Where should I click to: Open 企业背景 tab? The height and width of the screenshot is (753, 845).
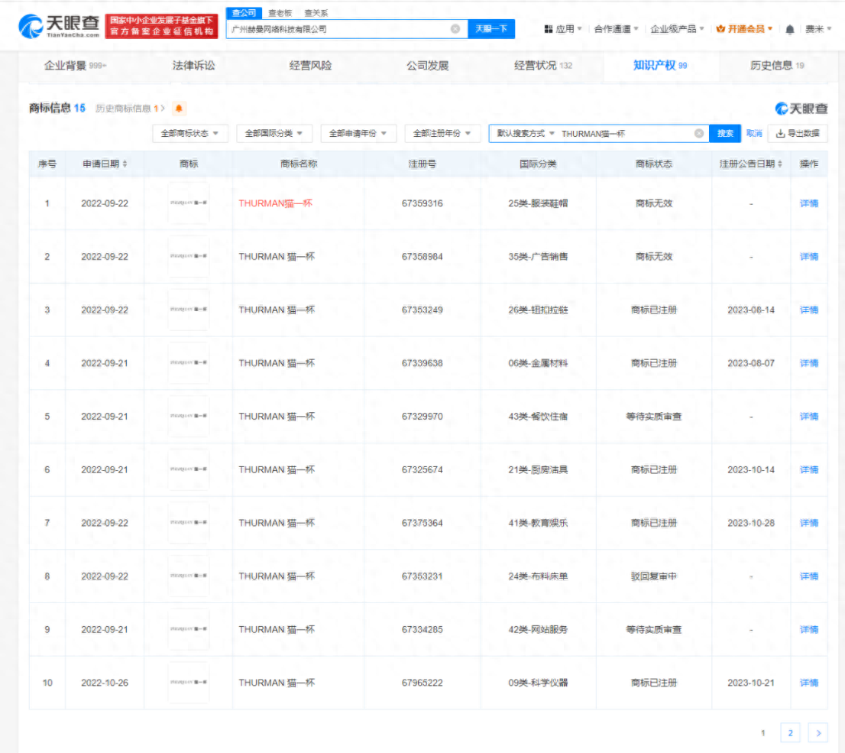pyautogui.click(x=76, y=65)
